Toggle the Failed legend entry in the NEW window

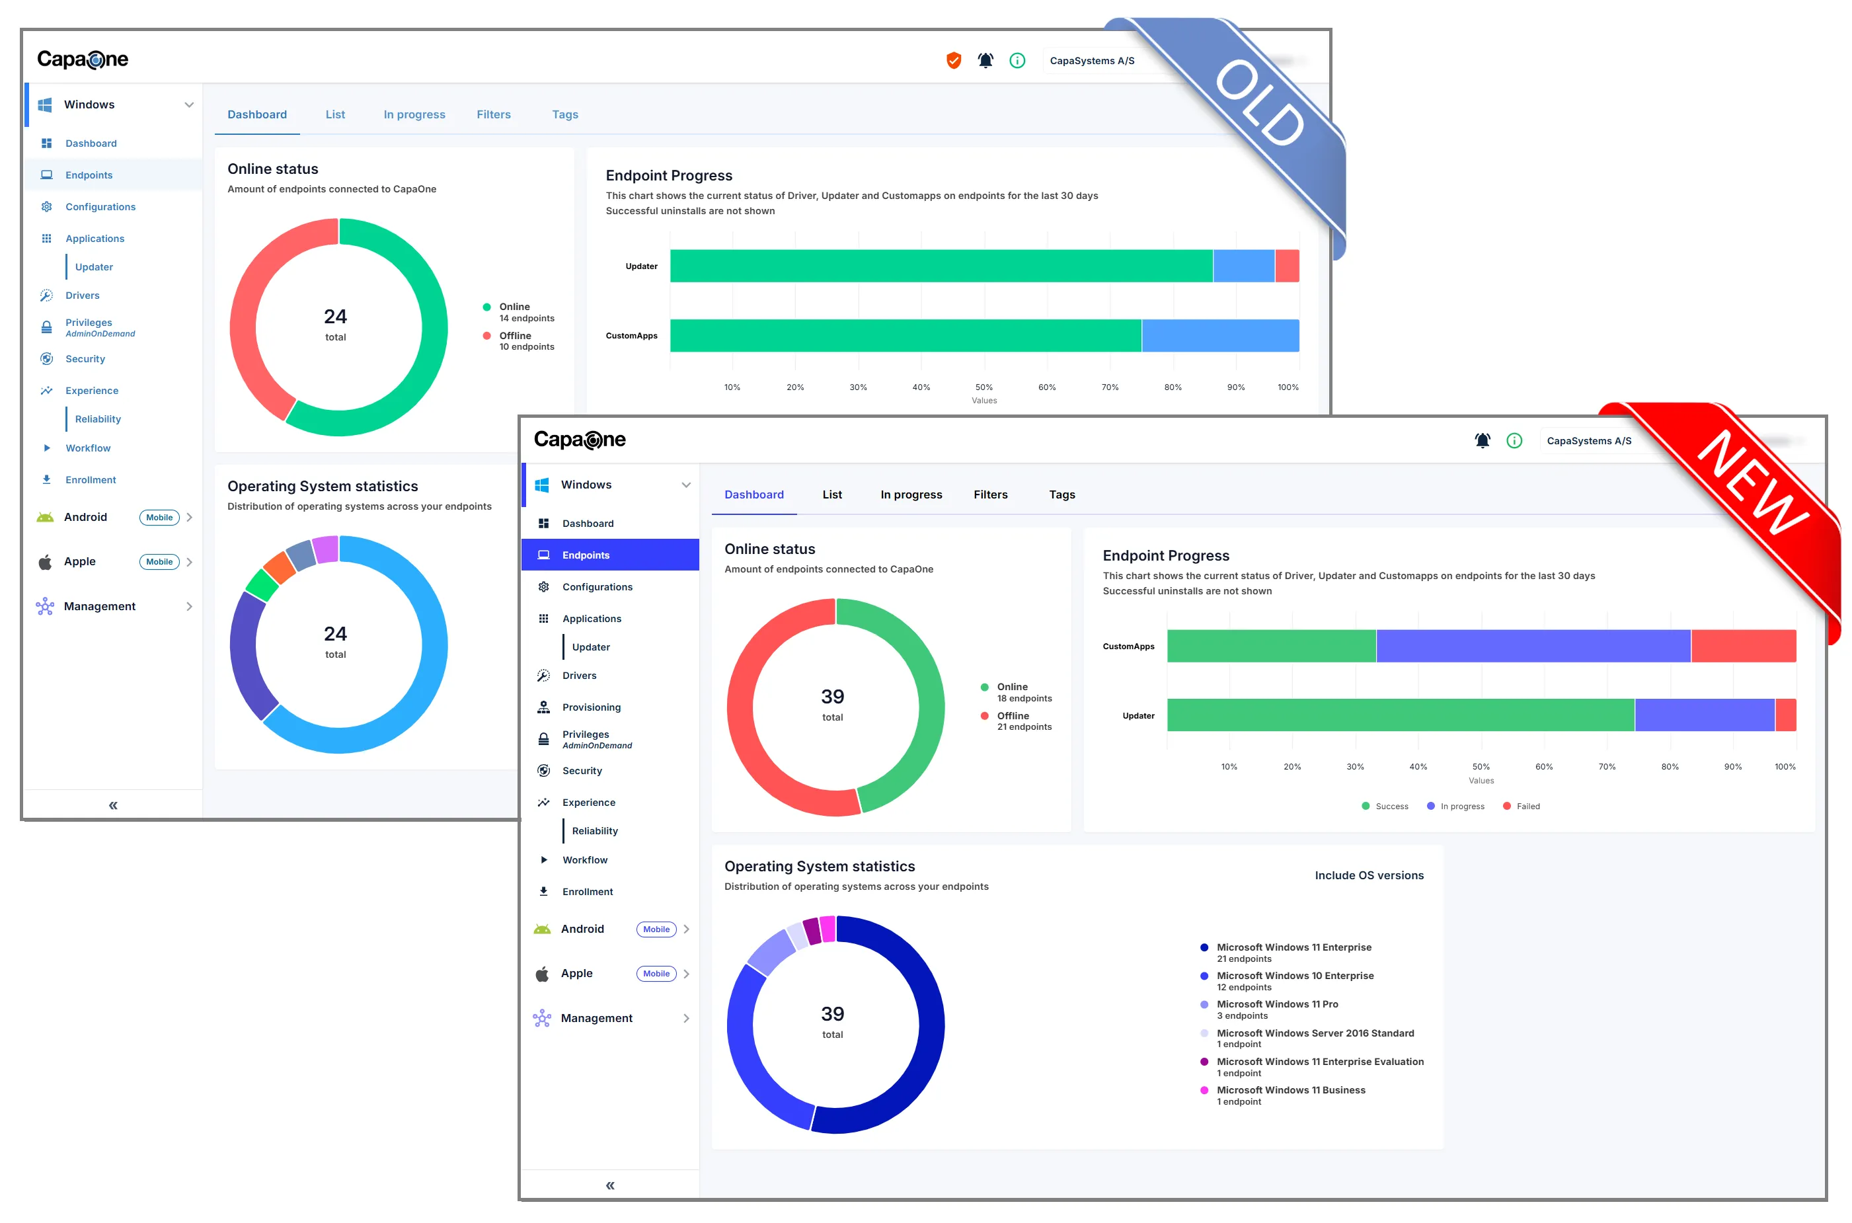click(x=1521, y=807)
